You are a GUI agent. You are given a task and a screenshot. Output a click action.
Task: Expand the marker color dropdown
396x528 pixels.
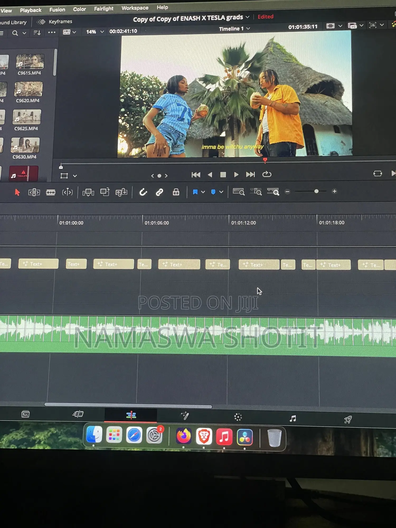pos(221,192)
